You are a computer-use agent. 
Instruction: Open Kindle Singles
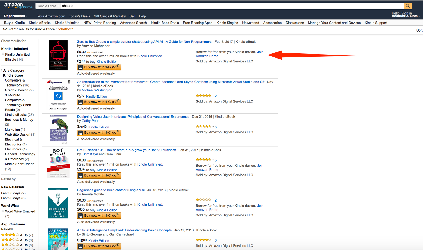(227, 23)
